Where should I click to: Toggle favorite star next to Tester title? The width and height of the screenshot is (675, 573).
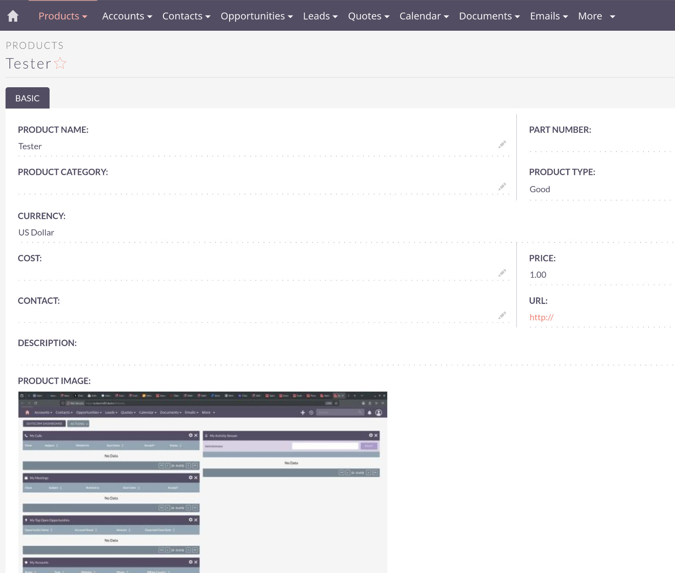tap(60, 63)
